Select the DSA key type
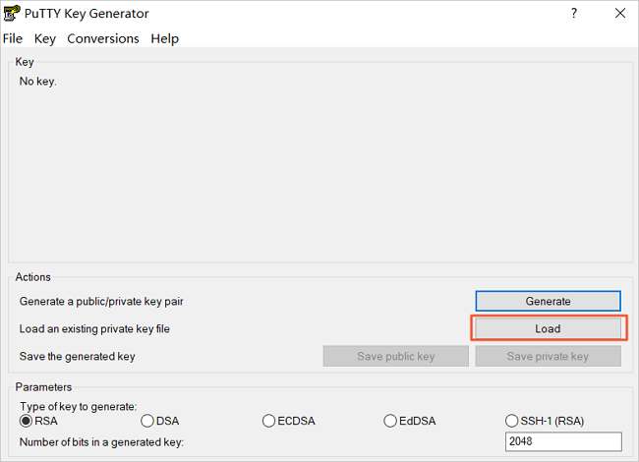Screen dimensions: 639x462 (159, 421)
